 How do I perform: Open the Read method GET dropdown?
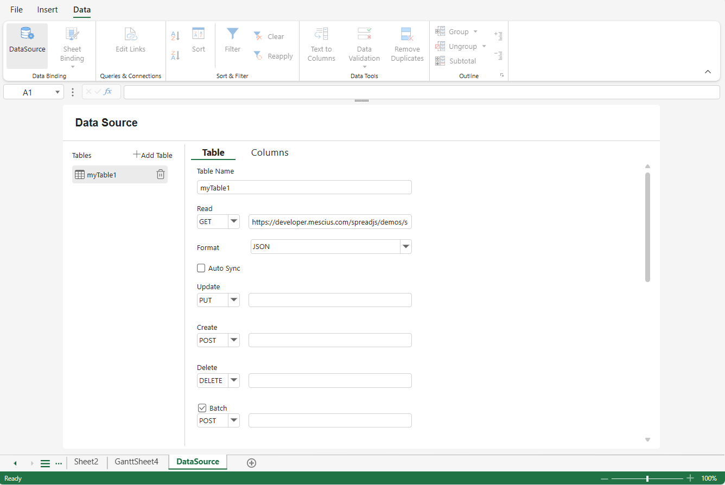234,222
